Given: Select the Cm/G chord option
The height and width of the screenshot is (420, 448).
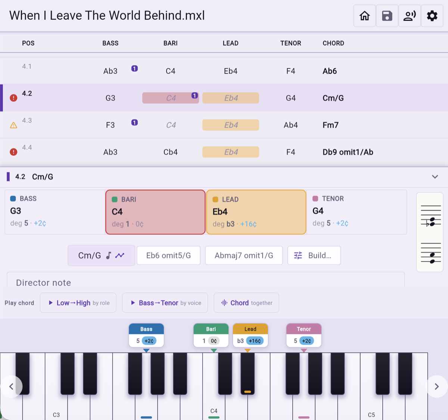Looking at the screenshot, I should [x=101, y=255].
